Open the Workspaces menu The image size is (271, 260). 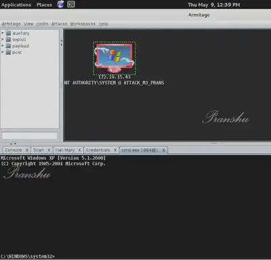click(x=83, y=24)
